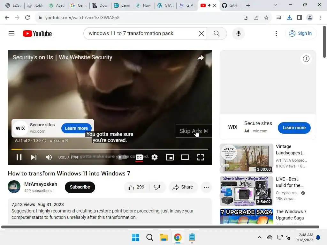Open Vintage Landscapes video thumbnail
This screenshot has width=327, height=245.
click(x=246, y=158)
